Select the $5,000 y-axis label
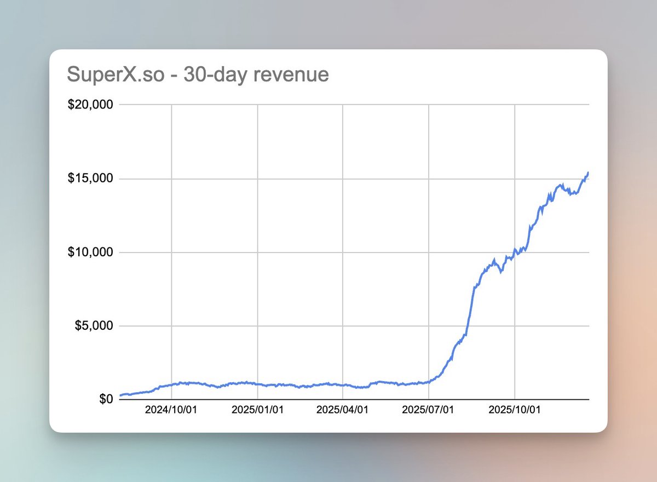Screen dimensions: 657x482 point(93,326)
